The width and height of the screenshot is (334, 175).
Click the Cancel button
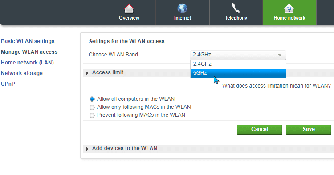tap(260, 130)
